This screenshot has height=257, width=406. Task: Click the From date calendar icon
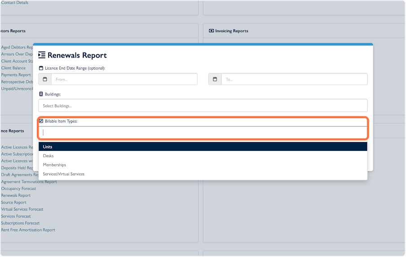point(45,79)
